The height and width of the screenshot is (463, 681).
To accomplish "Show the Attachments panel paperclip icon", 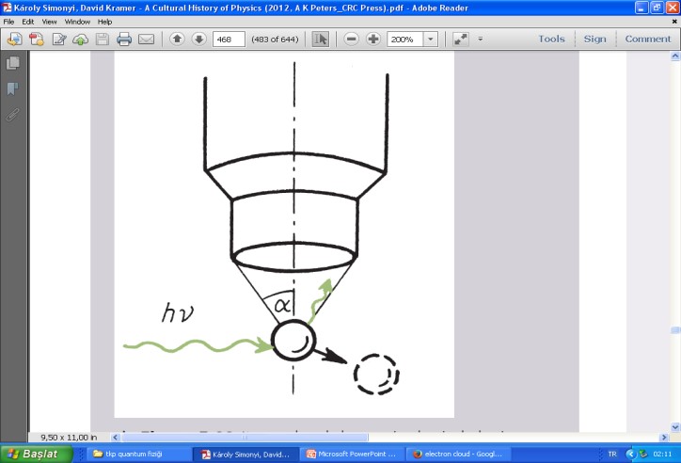I will coord(13,115).
